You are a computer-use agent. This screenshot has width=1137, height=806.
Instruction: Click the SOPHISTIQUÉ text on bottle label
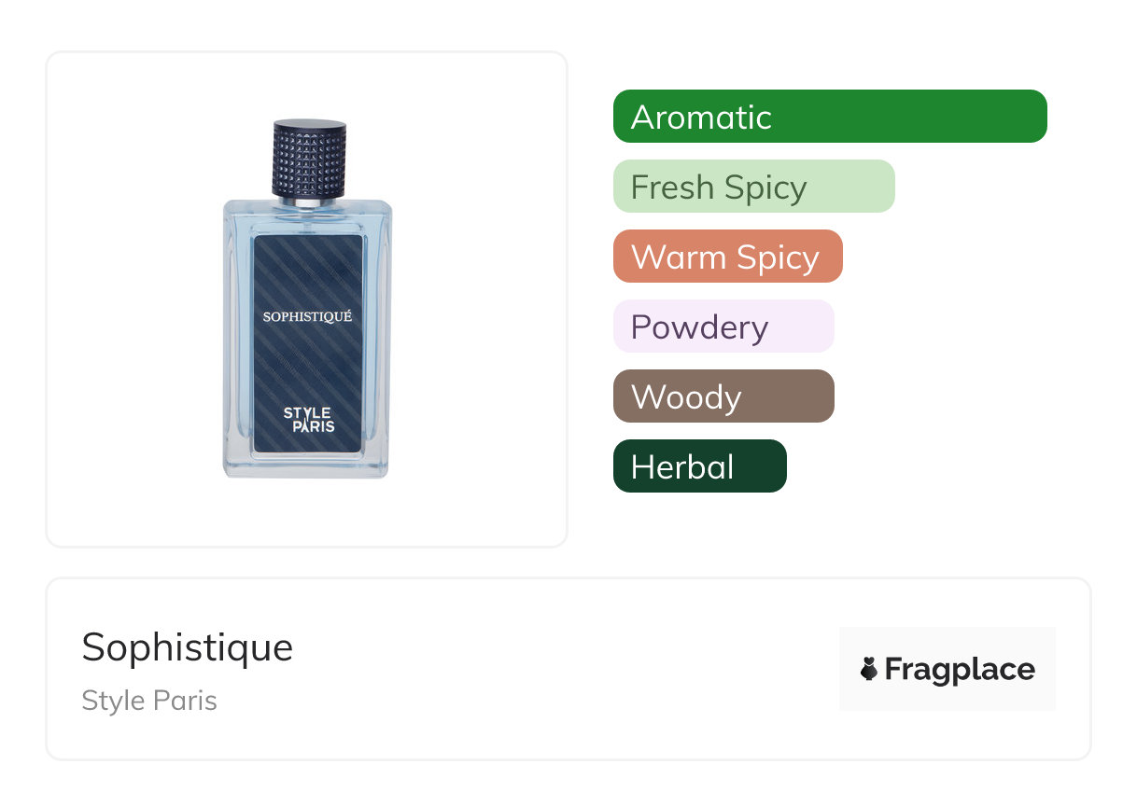[x=307, y=316]
